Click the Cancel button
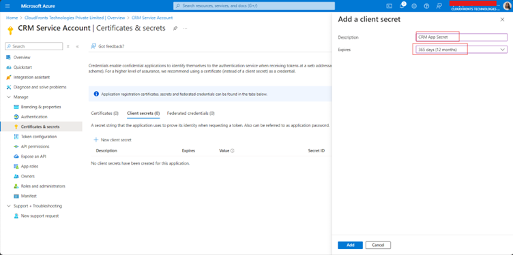The image size is (513, 255). point(378,245)
